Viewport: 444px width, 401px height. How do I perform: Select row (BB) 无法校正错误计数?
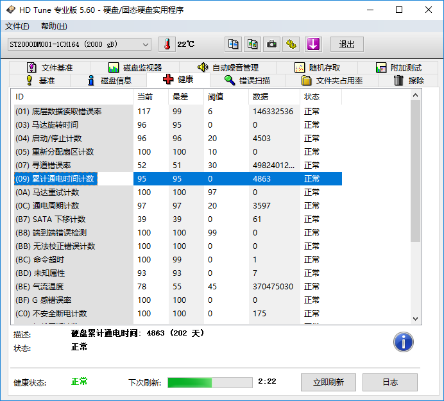coord(178,246)
